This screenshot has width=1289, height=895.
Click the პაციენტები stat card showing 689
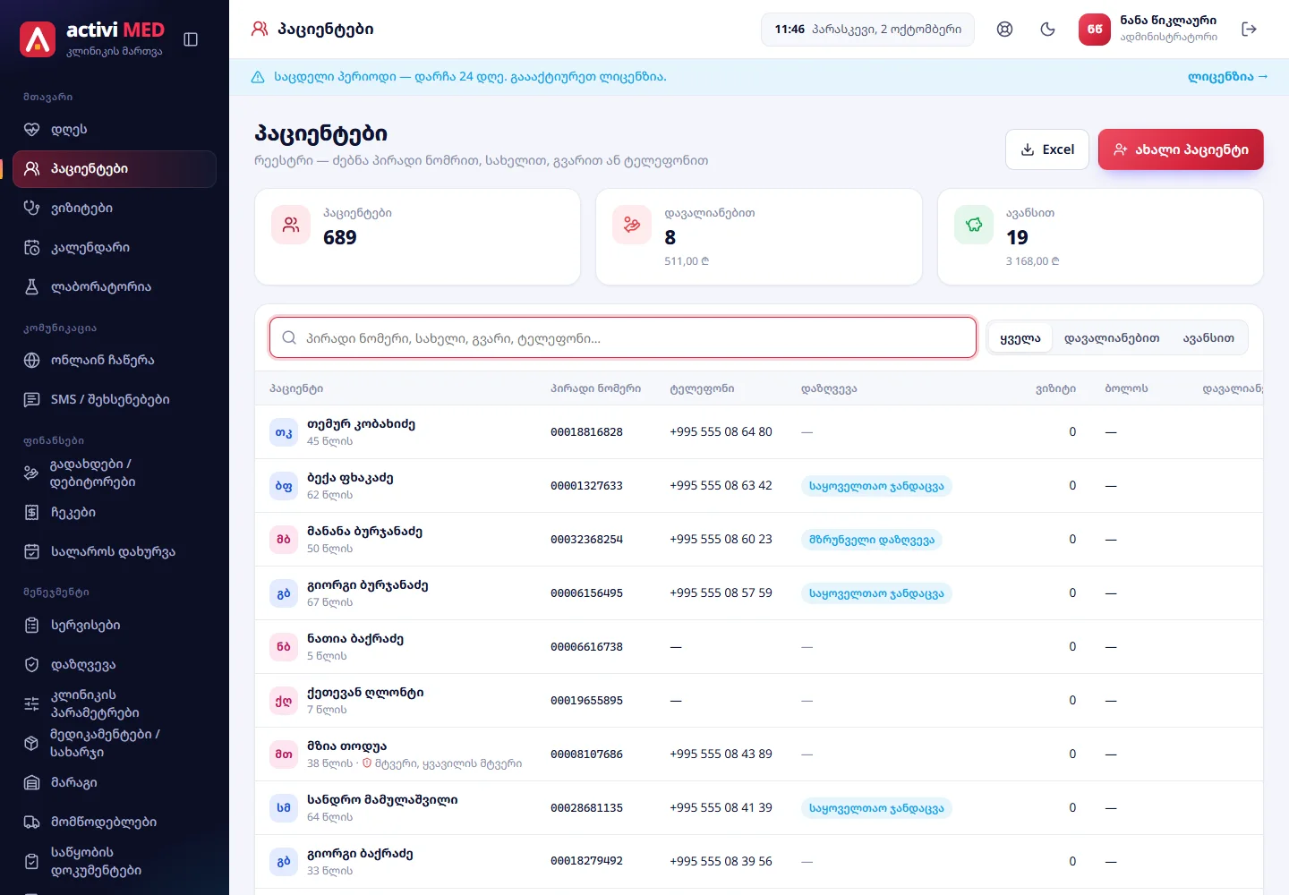tap(418, 237)
